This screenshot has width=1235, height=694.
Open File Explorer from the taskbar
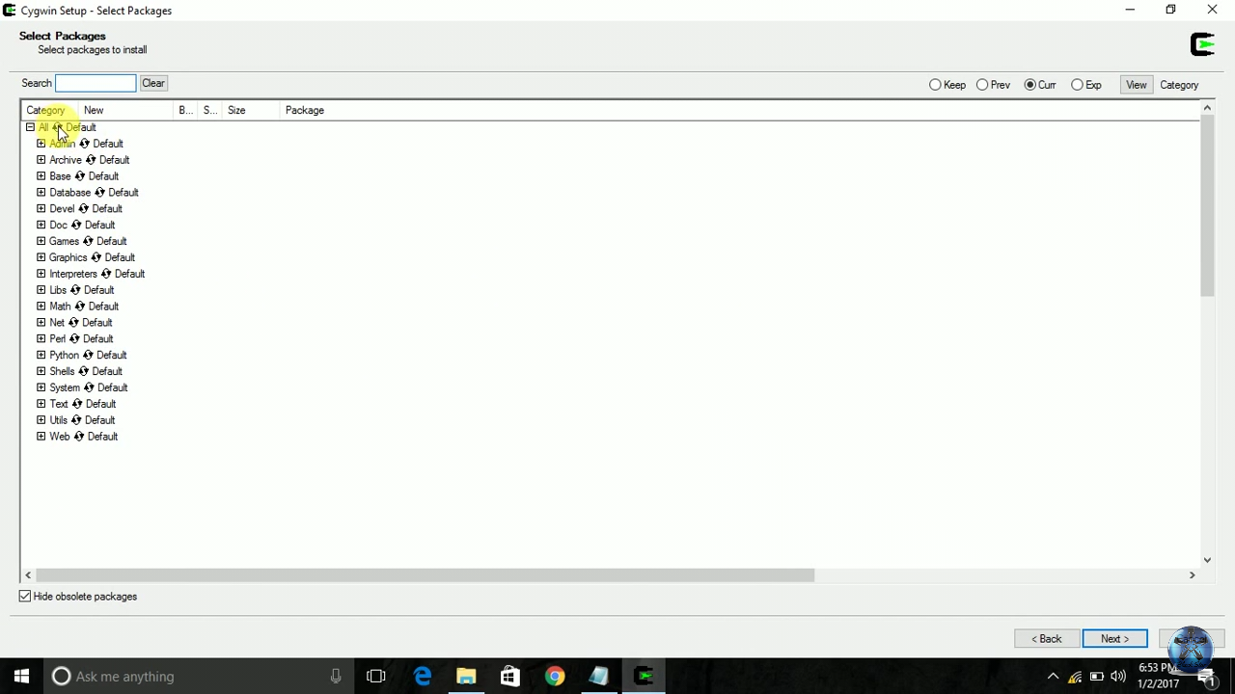pyautogui.click(x=466, y=677)
